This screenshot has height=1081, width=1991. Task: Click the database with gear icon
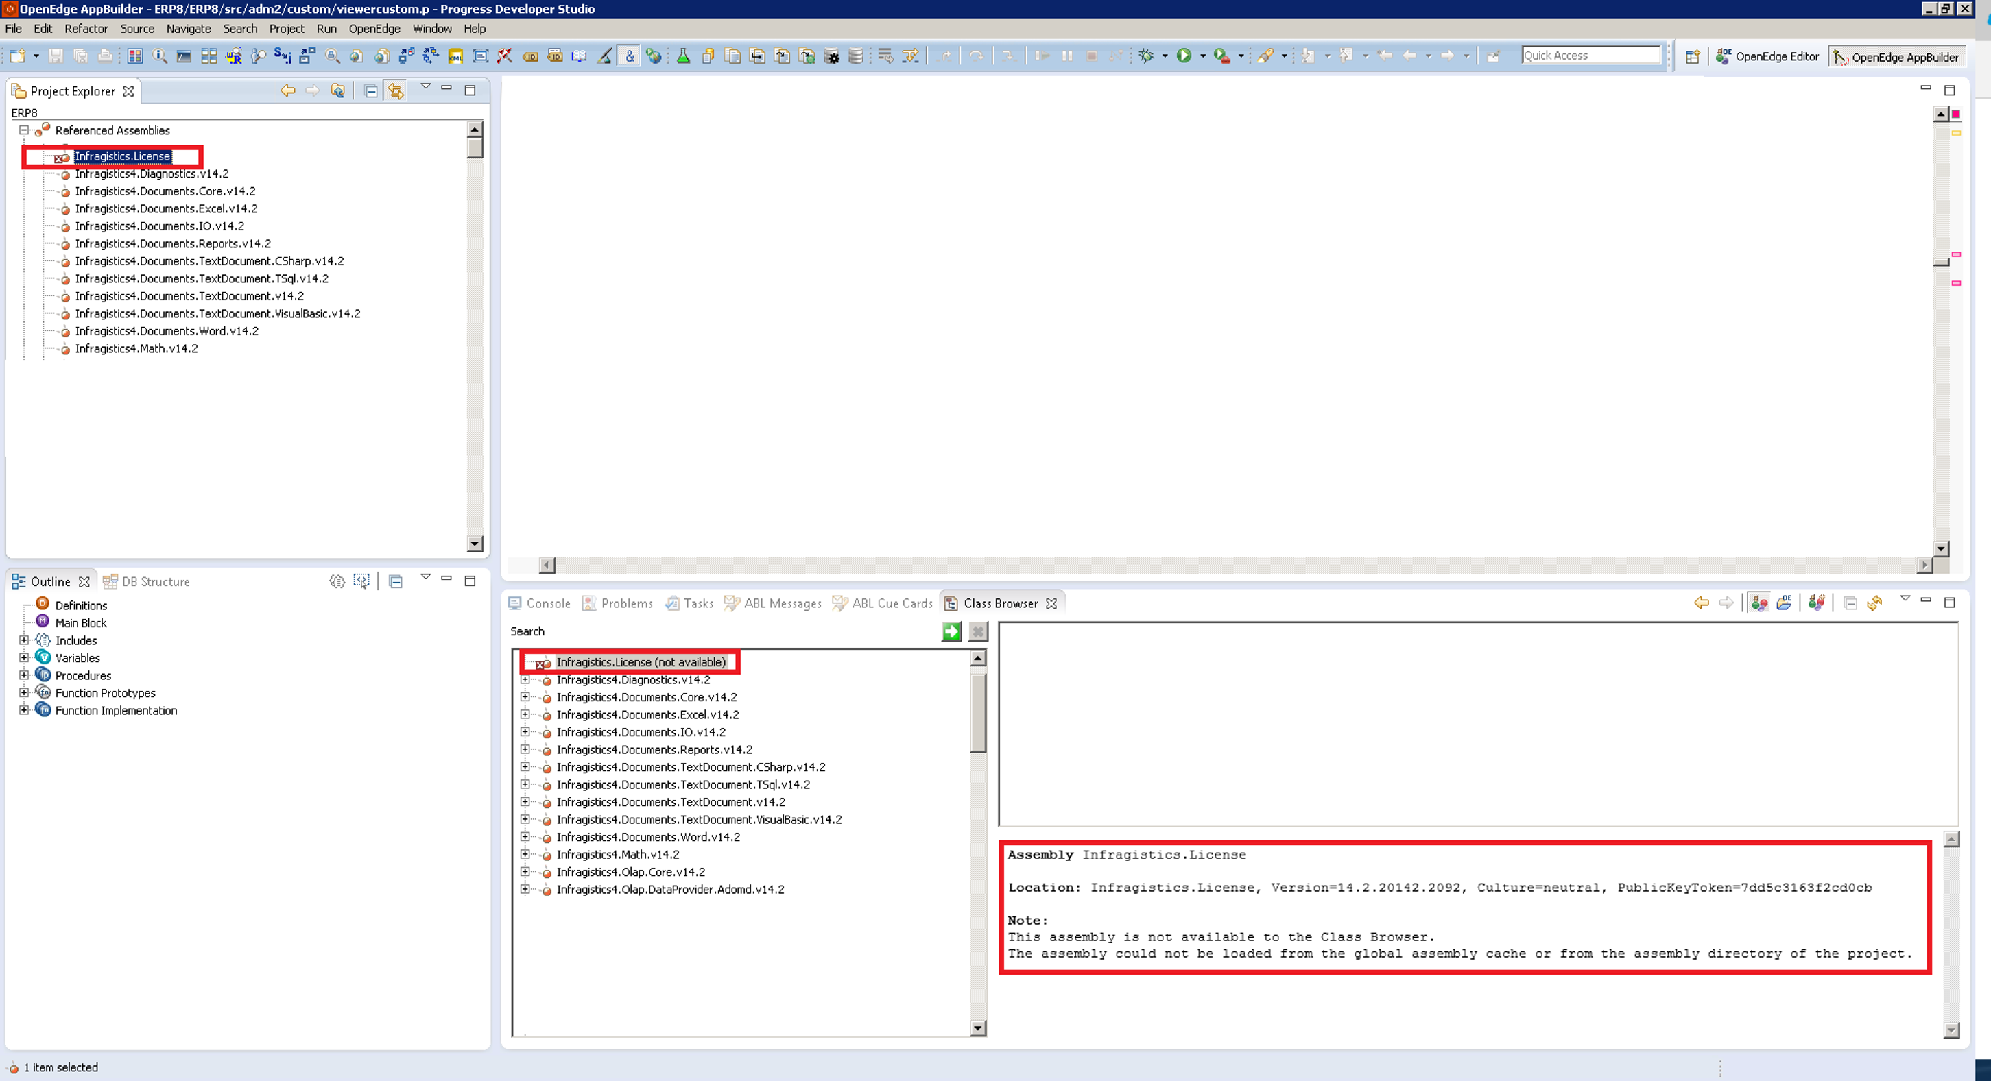coord(832,56)
